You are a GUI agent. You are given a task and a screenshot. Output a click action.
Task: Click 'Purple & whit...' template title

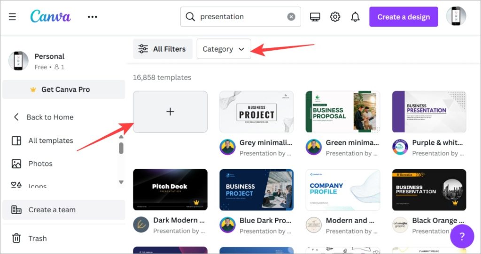[437, 142]
